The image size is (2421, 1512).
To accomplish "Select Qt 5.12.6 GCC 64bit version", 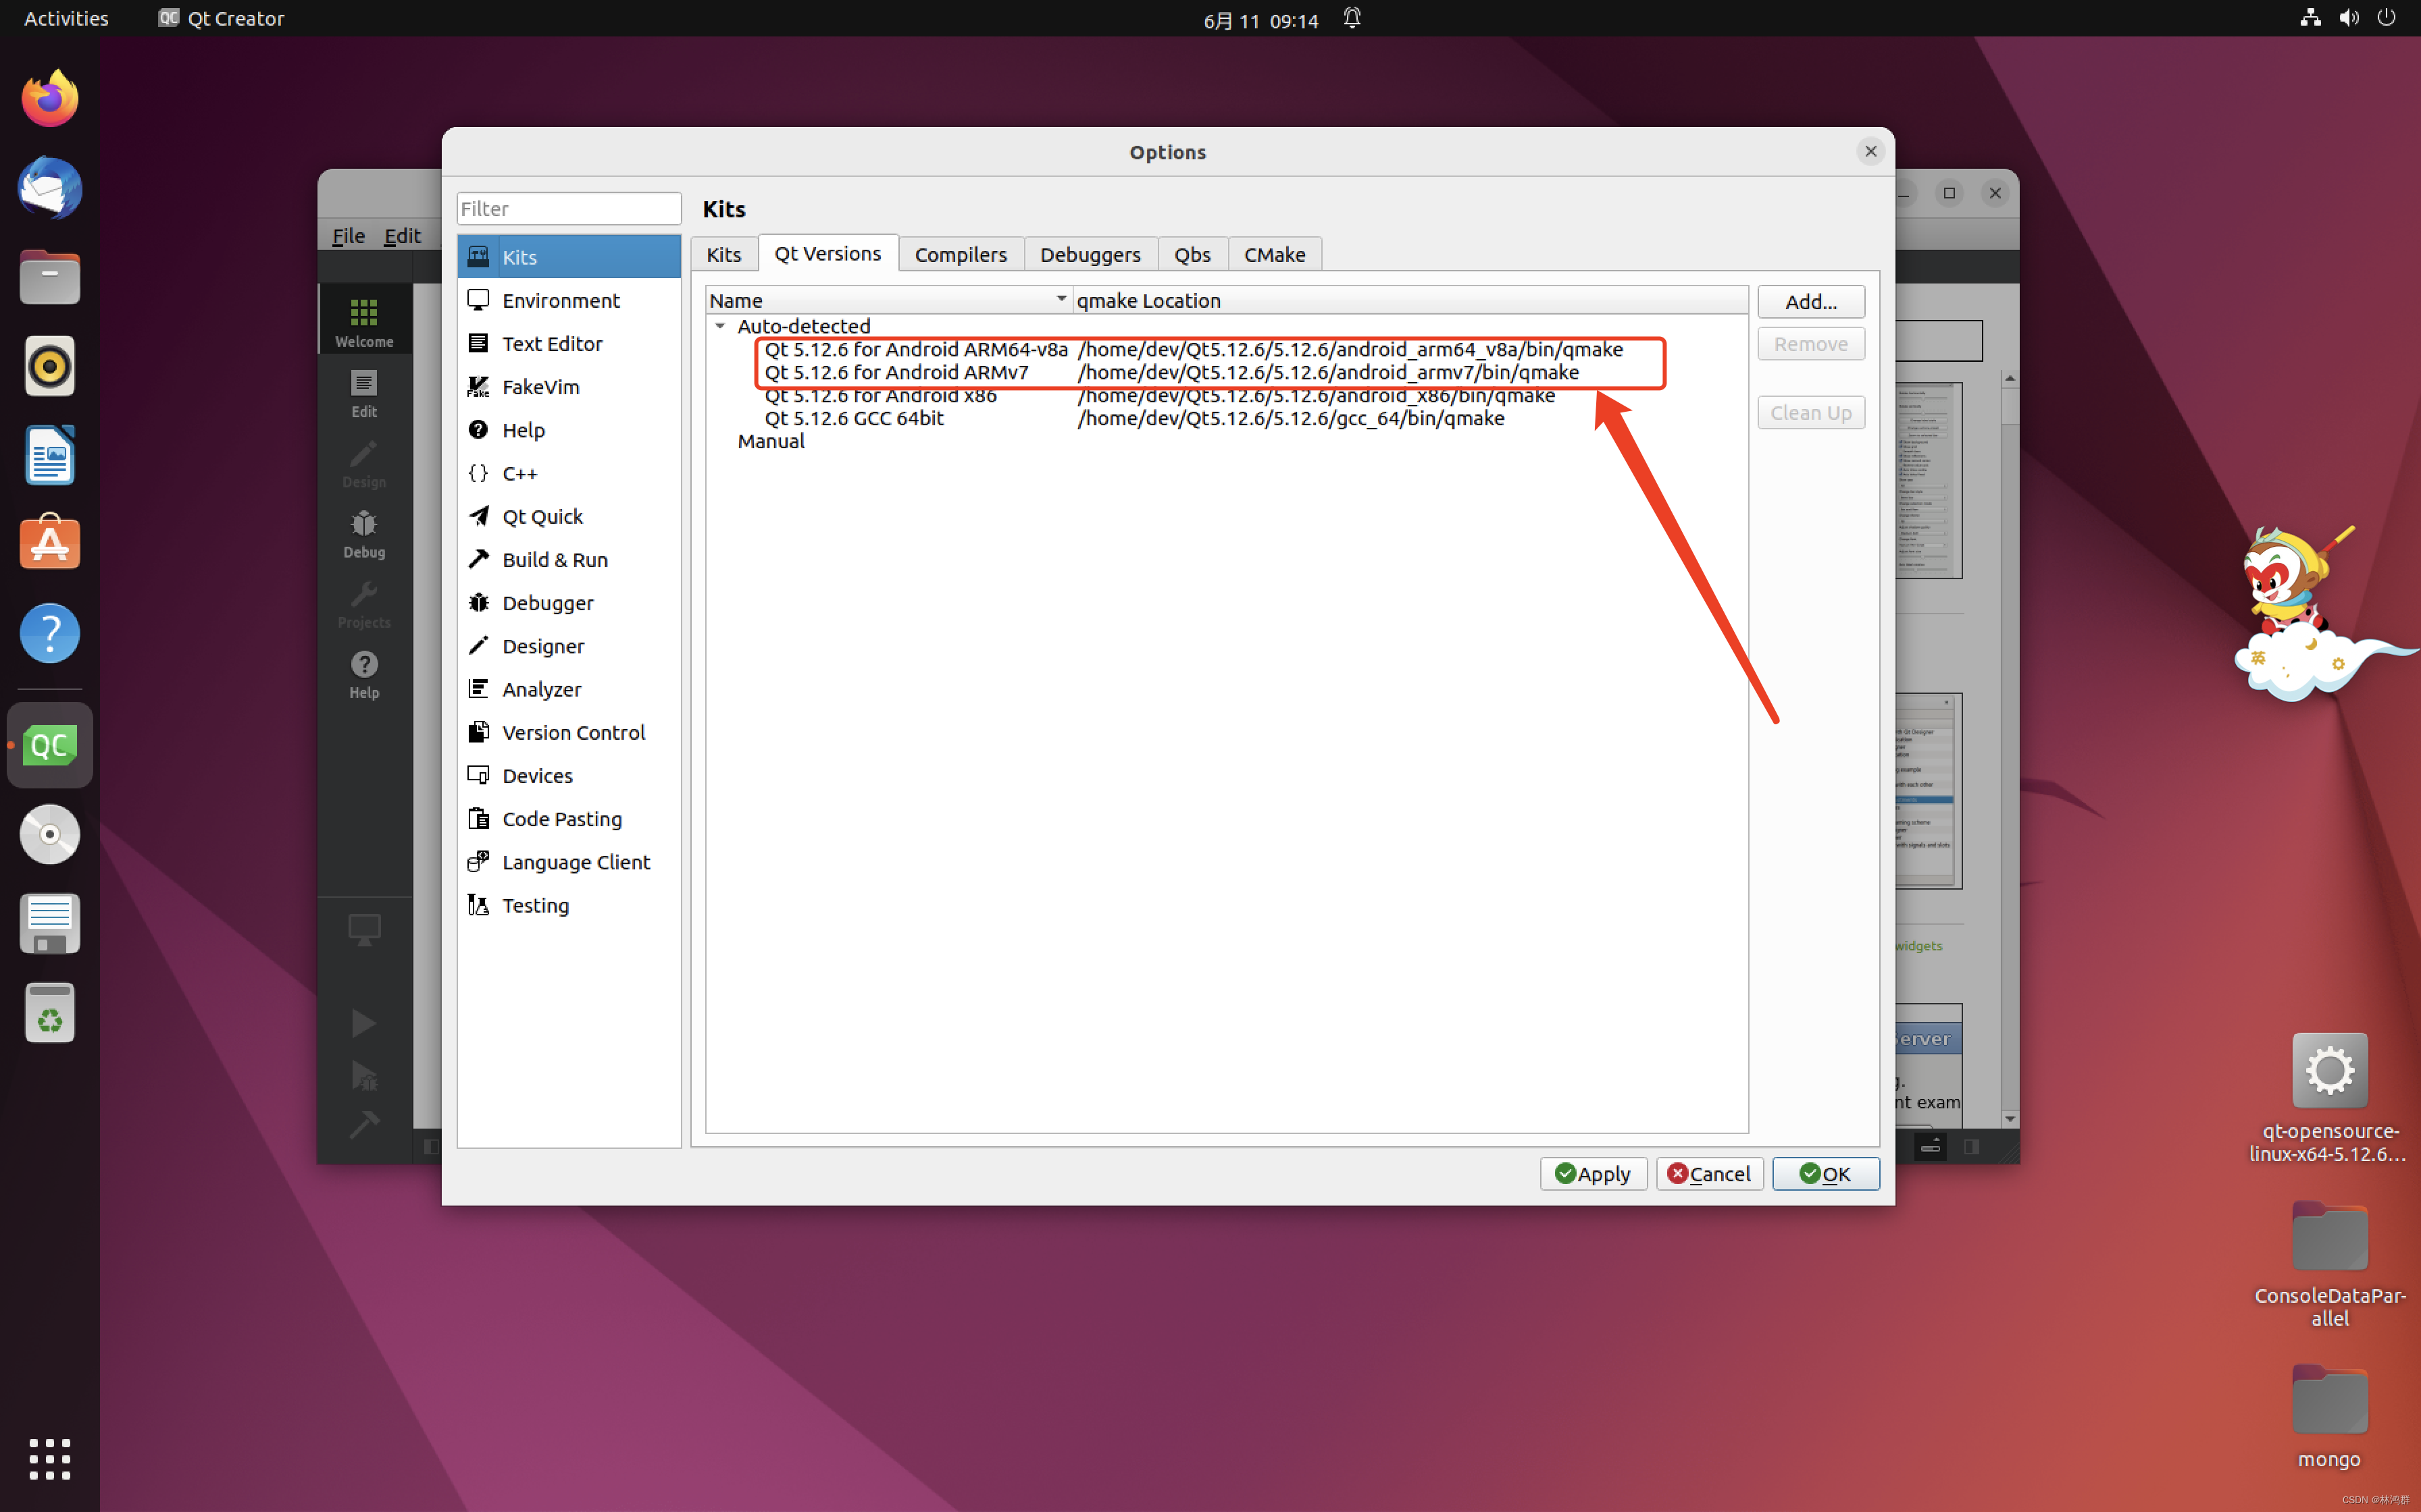I will 853,419.
